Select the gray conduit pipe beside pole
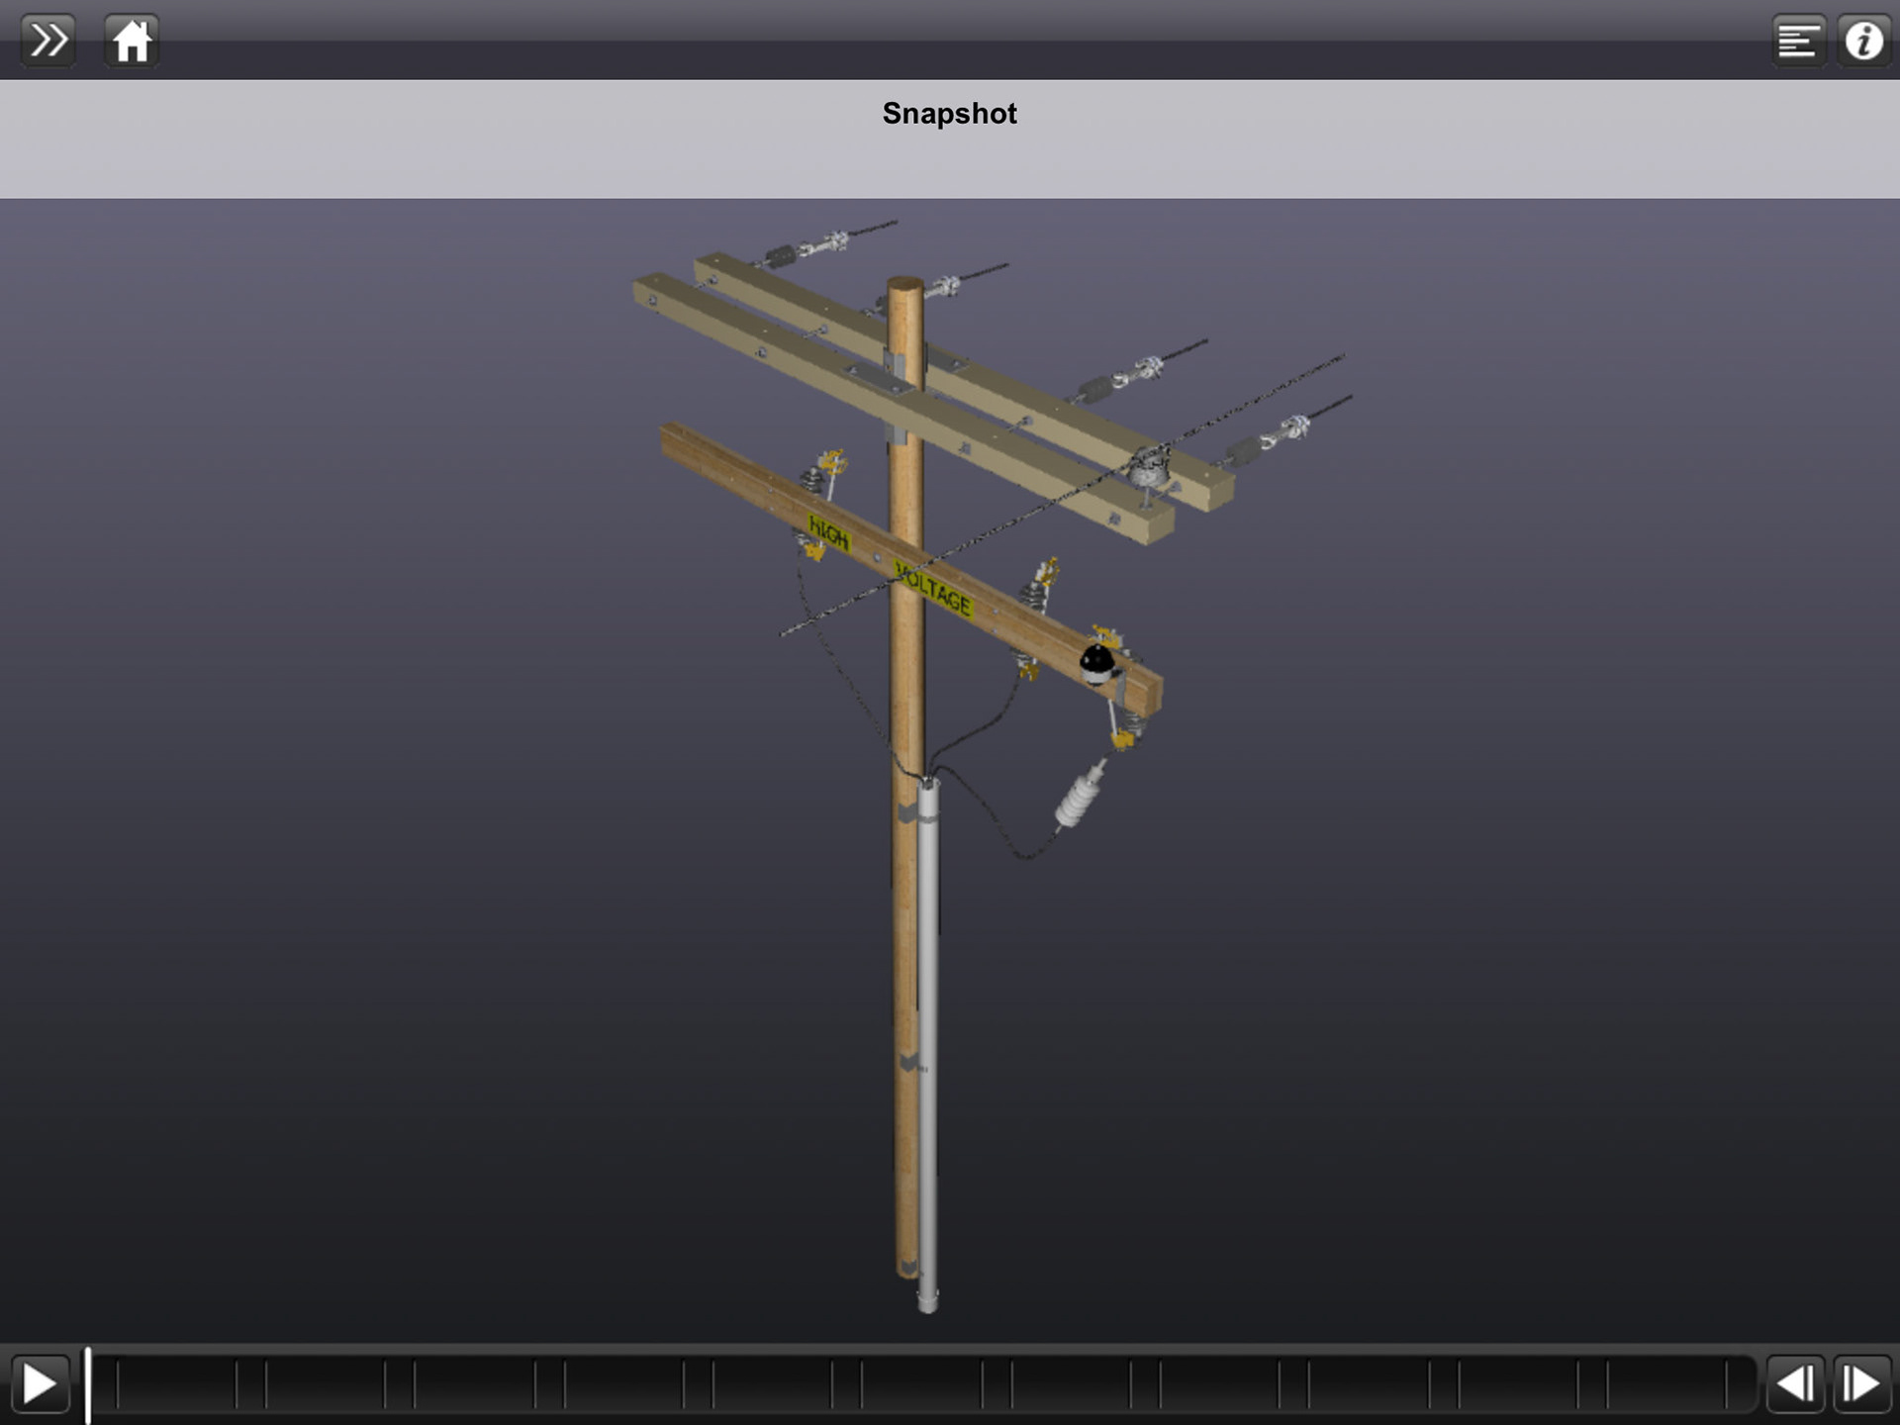This screenshot has width=1900, height=1425. click(x=927, y=1039)
